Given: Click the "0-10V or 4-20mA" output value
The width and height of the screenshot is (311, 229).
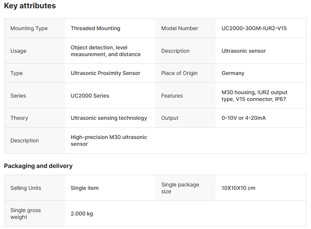Looking at the screenshot, I should (x=243, y=118).
